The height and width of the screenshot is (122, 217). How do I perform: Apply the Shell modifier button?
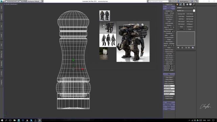click(x=181, y=27)
